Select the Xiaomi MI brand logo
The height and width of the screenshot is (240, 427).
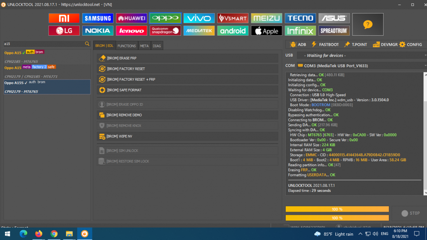64,18
